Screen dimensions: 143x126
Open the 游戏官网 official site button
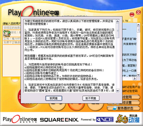click(131, 97)
